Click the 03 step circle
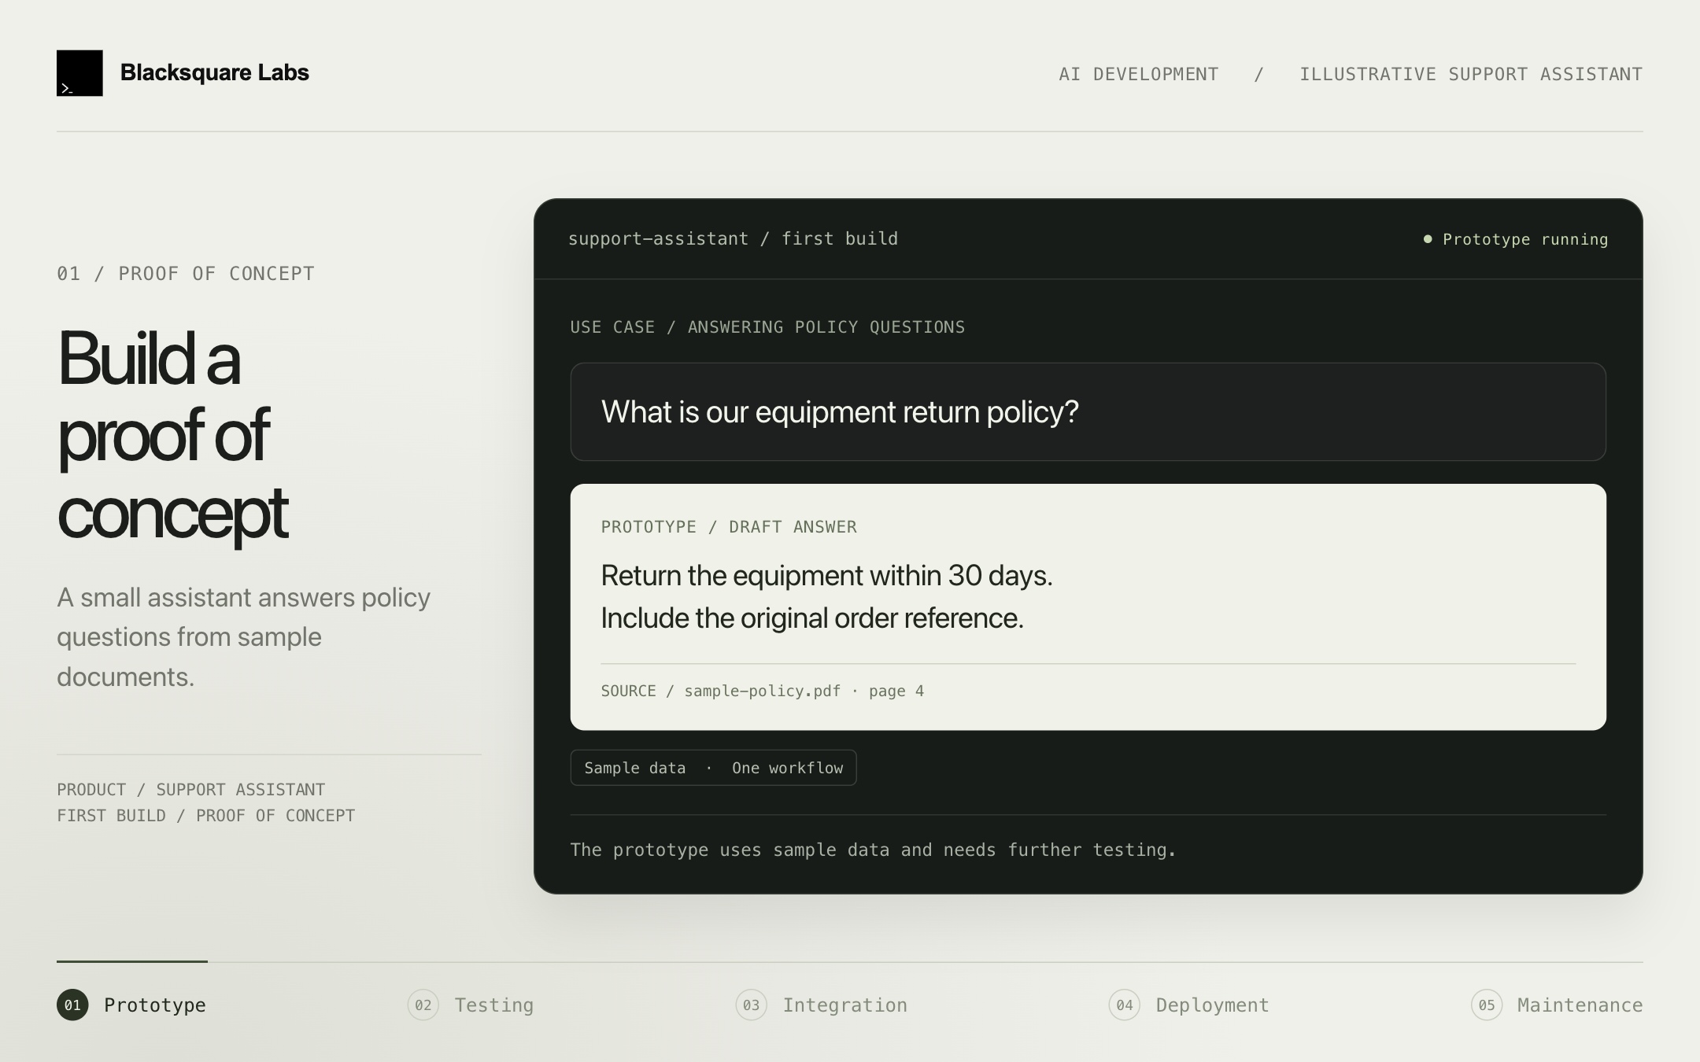 click(752, 1005)
